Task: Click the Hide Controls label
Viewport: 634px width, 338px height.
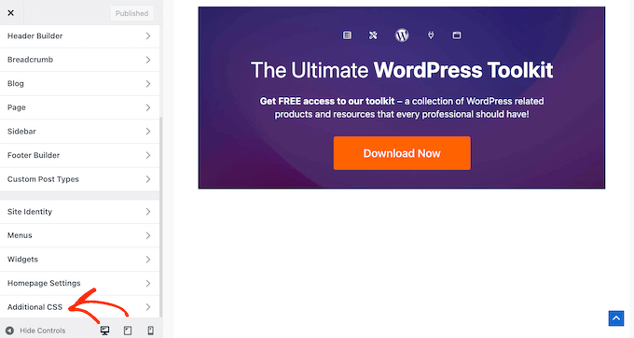Action: (43, 331)
